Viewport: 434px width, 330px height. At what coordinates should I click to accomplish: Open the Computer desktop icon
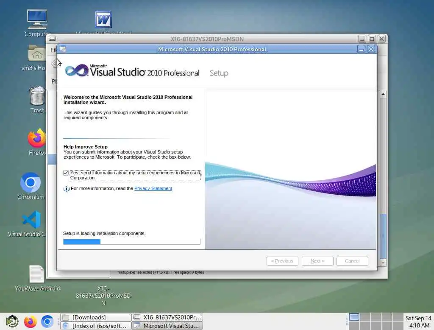coord(37,20)
